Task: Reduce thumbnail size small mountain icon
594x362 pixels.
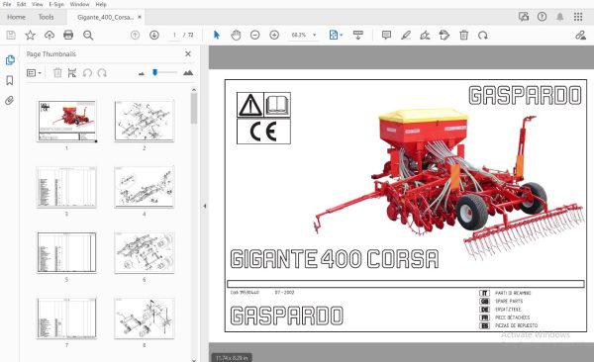Action: [x=142, y=73]
